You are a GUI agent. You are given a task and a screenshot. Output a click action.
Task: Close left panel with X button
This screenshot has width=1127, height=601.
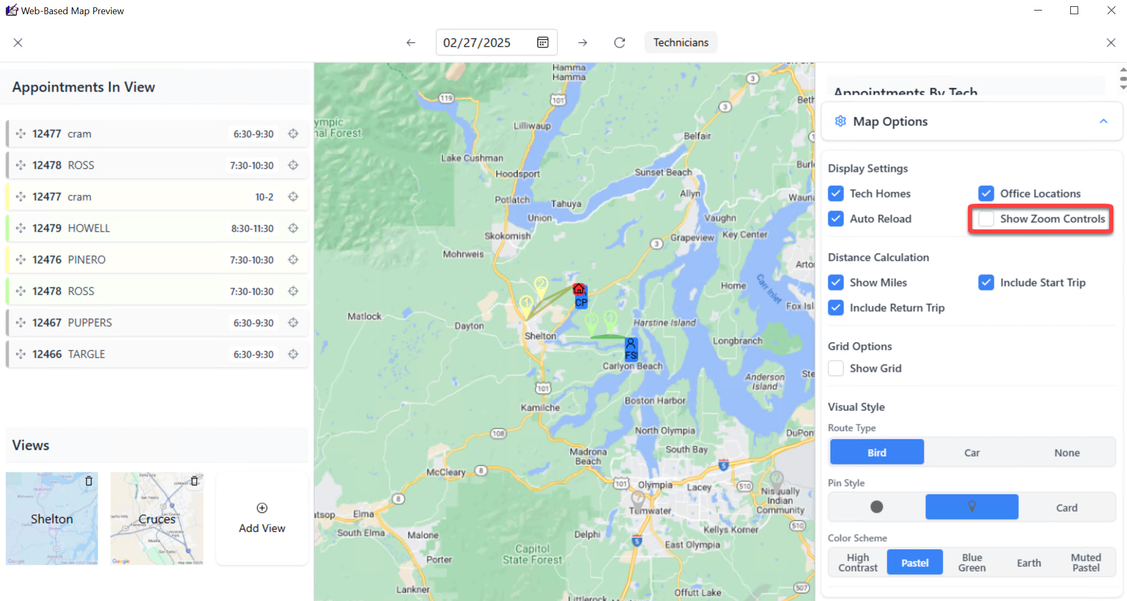click(x=18, y=43)
